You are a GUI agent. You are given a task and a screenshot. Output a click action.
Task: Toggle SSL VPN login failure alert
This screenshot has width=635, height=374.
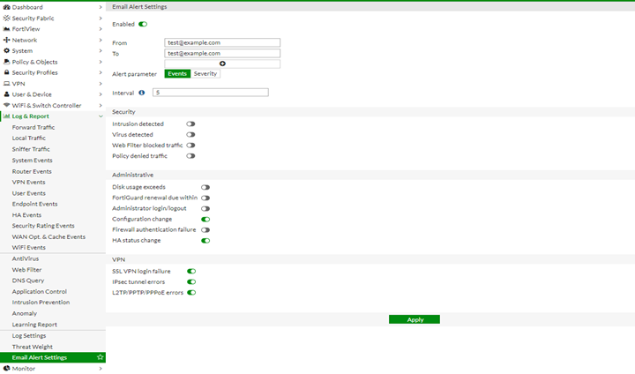click(x=190, y=272)
